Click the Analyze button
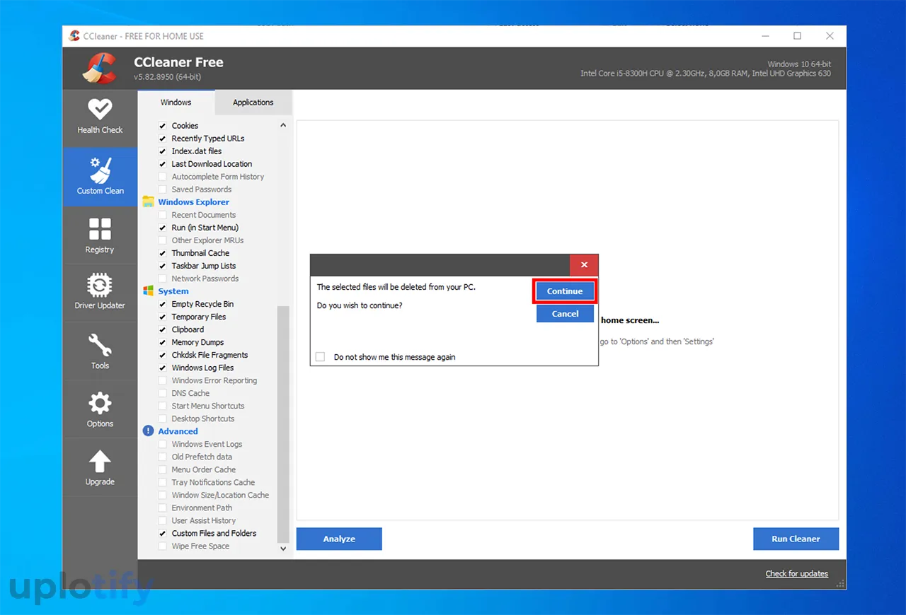This screenshot has height=615, width=906. click(339, 539)
